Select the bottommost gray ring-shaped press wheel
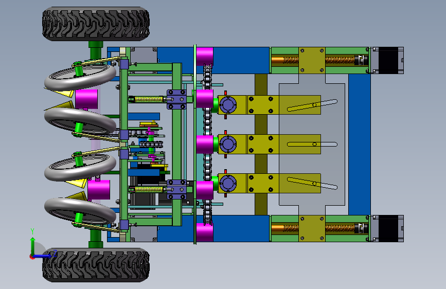Image resolution: width=446 pixels, height=289 pixels. pyautogui.click(x=80, y=211)
